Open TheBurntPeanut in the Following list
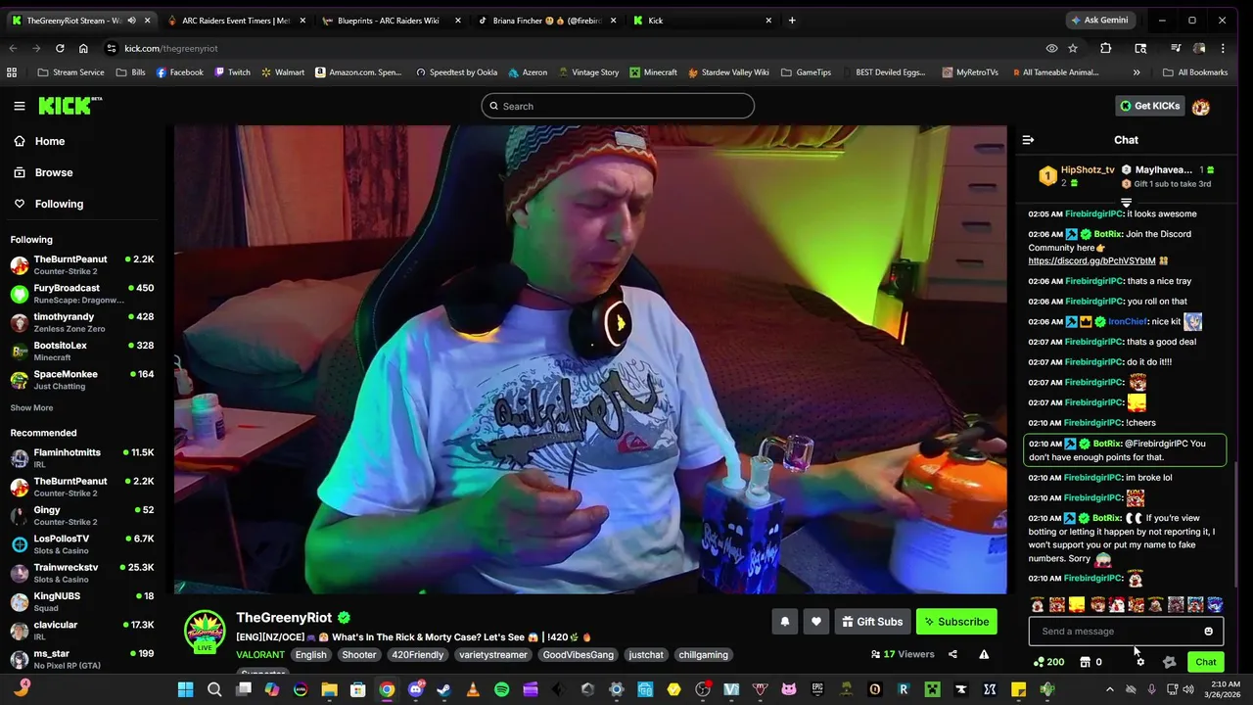 click(x=82, y=264)
